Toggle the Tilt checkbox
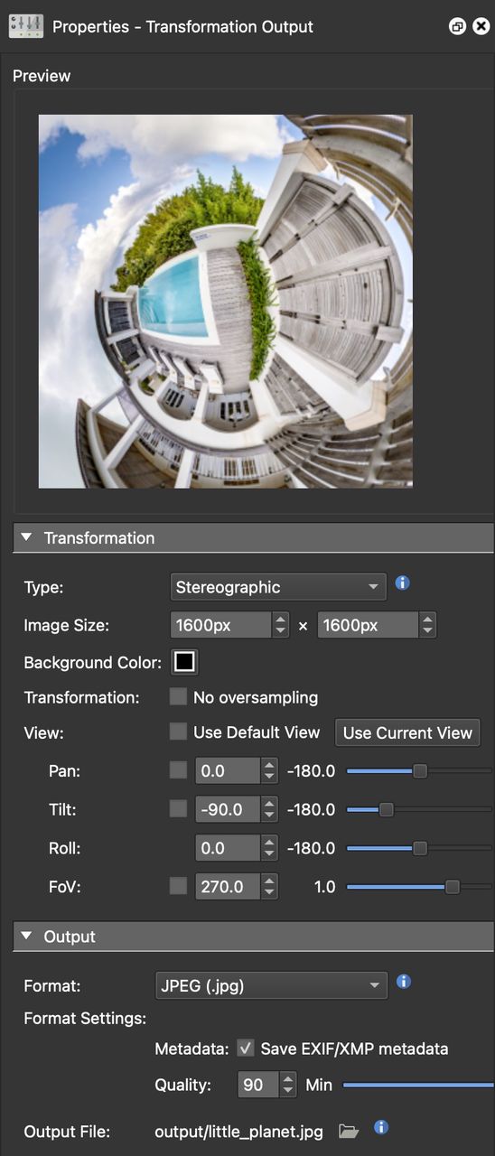 pyautogui.click(x=179, y=810)
